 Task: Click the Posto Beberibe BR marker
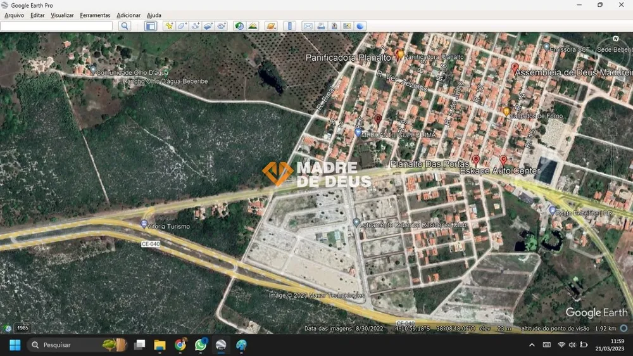point(552,210)
